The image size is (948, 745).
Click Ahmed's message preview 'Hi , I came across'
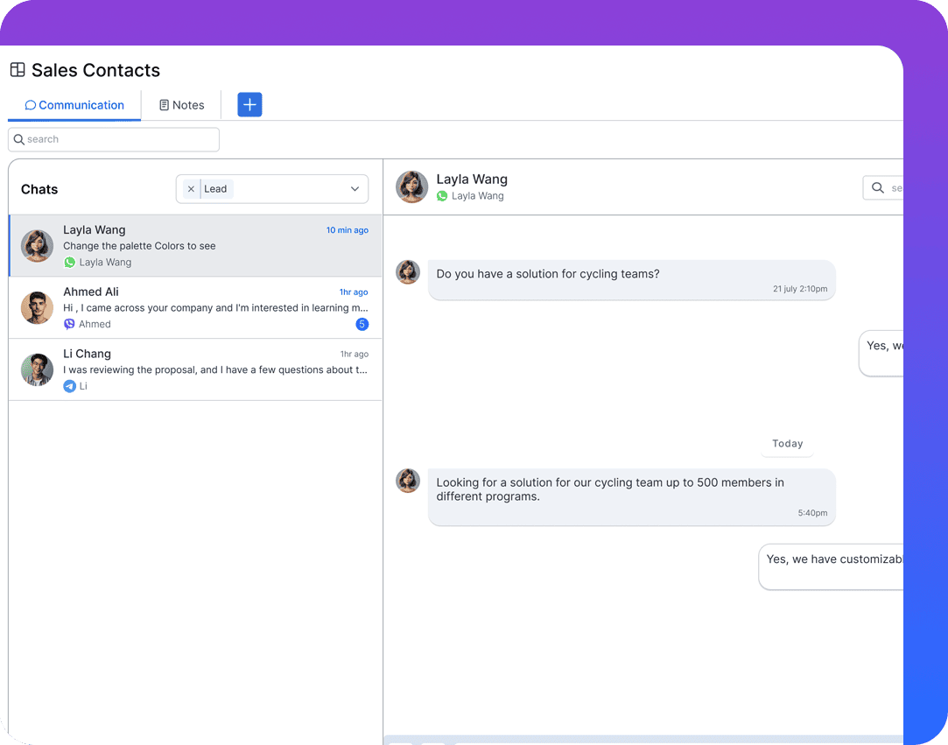coord(216,308)
